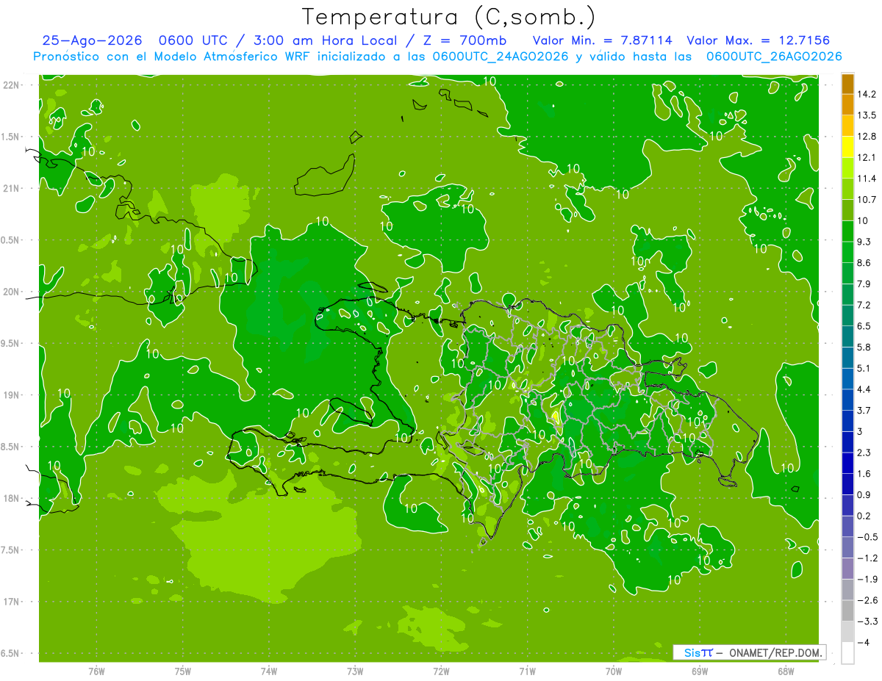Screen dimensions: 882x681
Task: Select the date '25-Ago-2026' in header
Action: click(x=92, y=41)
